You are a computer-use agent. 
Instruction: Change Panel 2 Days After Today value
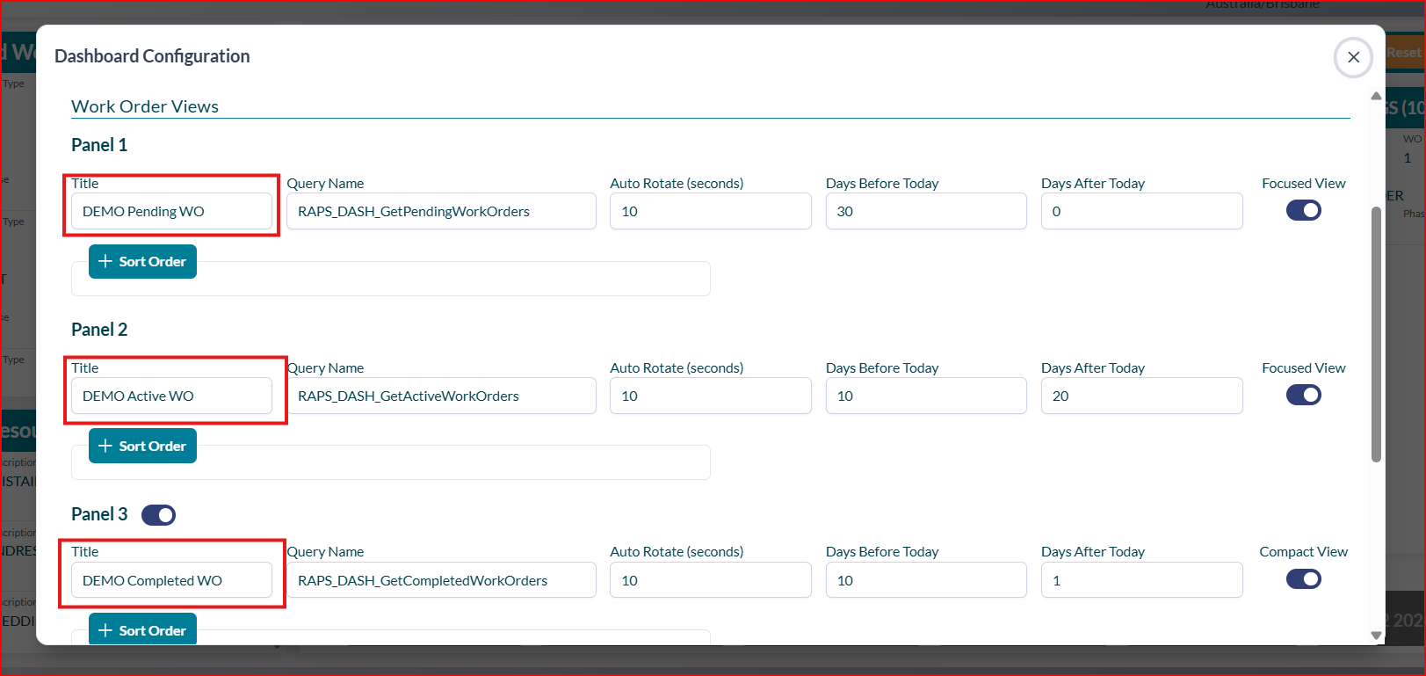pos(1141,396)
